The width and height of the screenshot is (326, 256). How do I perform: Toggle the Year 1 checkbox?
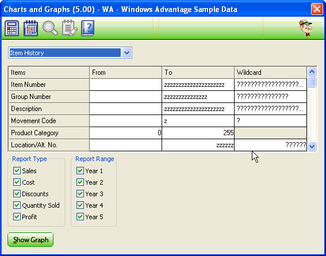click(x=80, y=170)
